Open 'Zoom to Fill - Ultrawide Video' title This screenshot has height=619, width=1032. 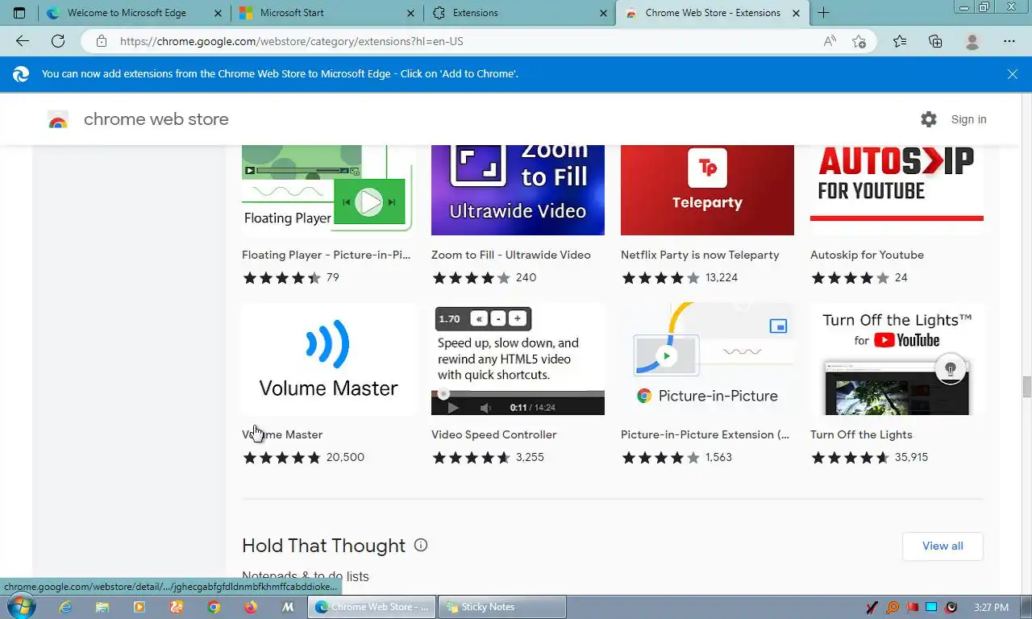[x=510, y=255]
